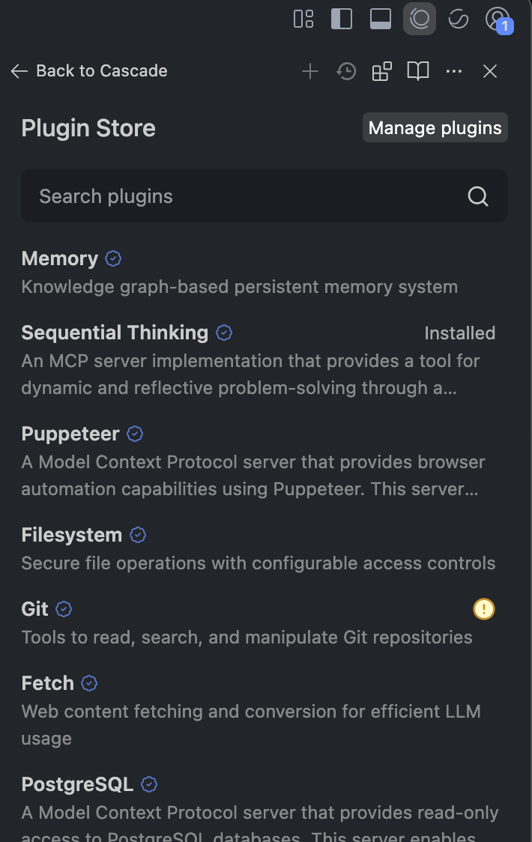Click the Git plugin warning icon
This screenshot has height=842, width=532.
483,609
